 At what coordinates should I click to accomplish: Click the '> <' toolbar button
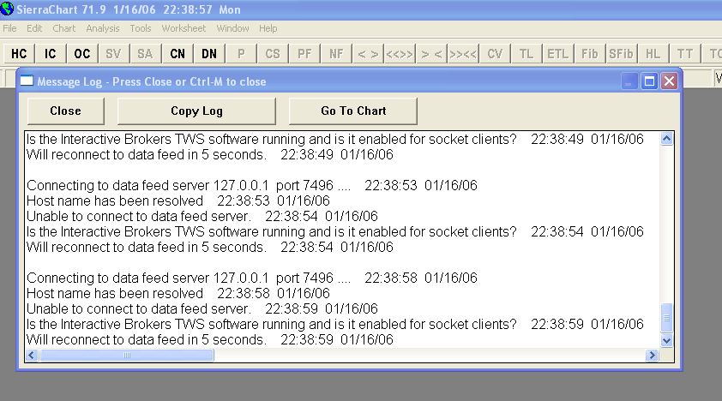click(431, 54)
